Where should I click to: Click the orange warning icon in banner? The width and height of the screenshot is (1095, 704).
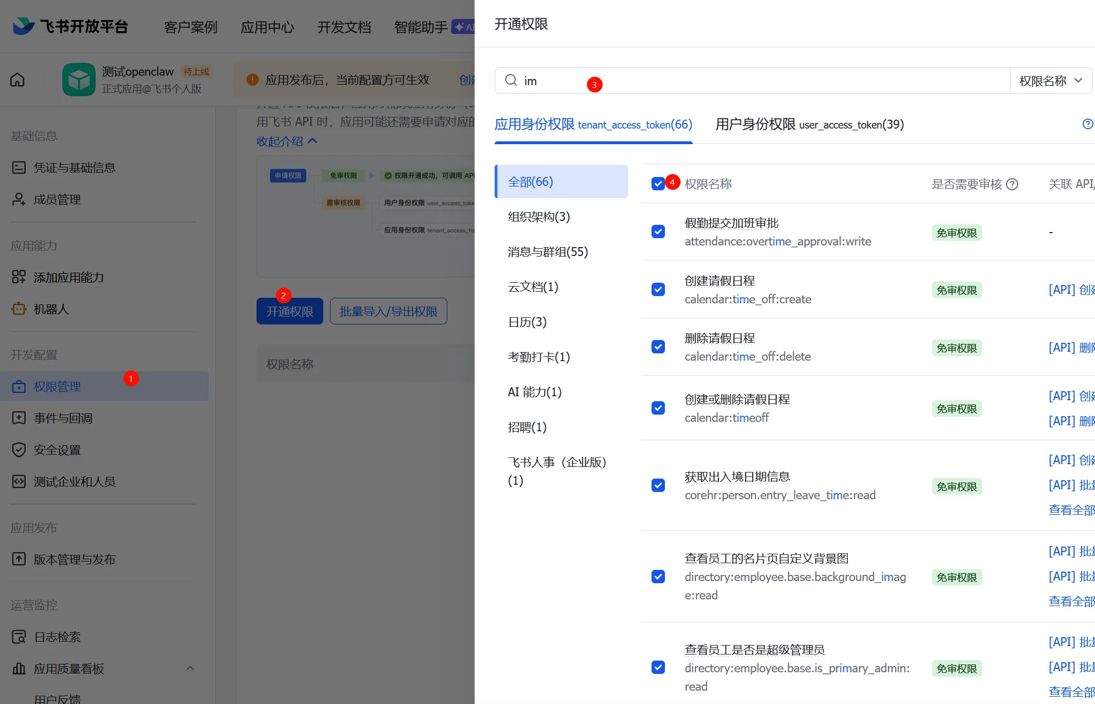pos(253,80)
